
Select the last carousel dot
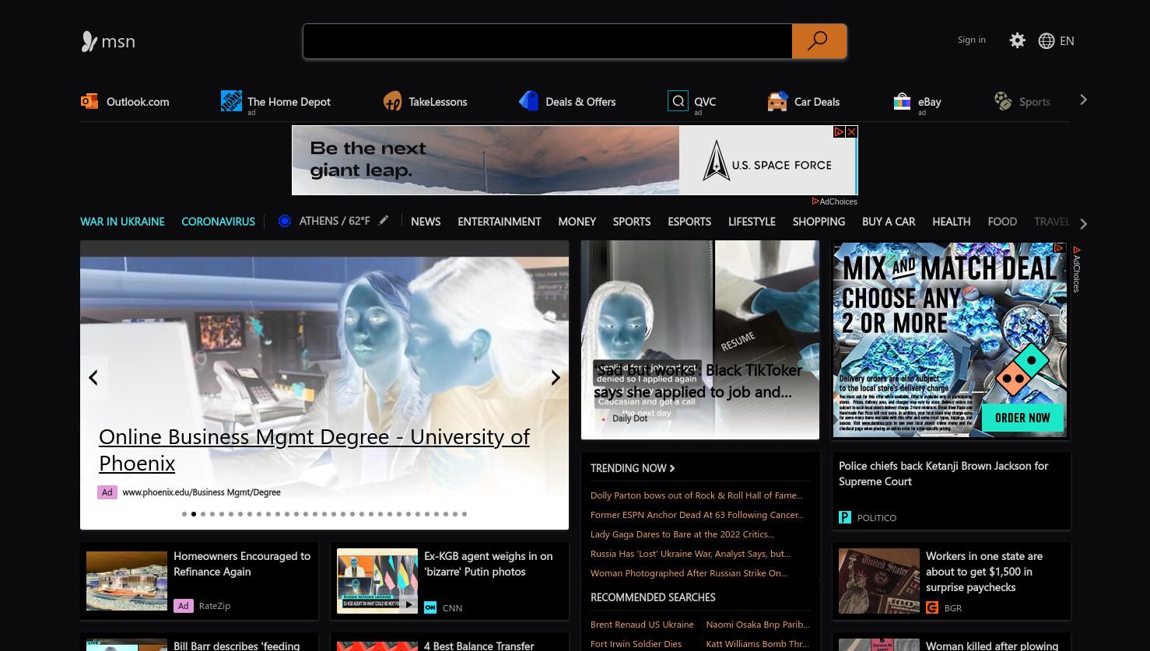pos(465,514)
